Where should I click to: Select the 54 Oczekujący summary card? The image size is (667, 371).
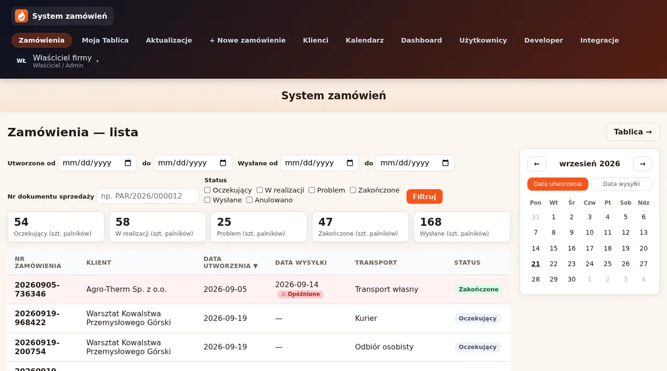(56, 227)
